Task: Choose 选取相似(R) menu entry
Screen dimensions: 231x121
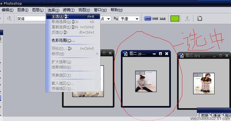Action: coord(73,67)
